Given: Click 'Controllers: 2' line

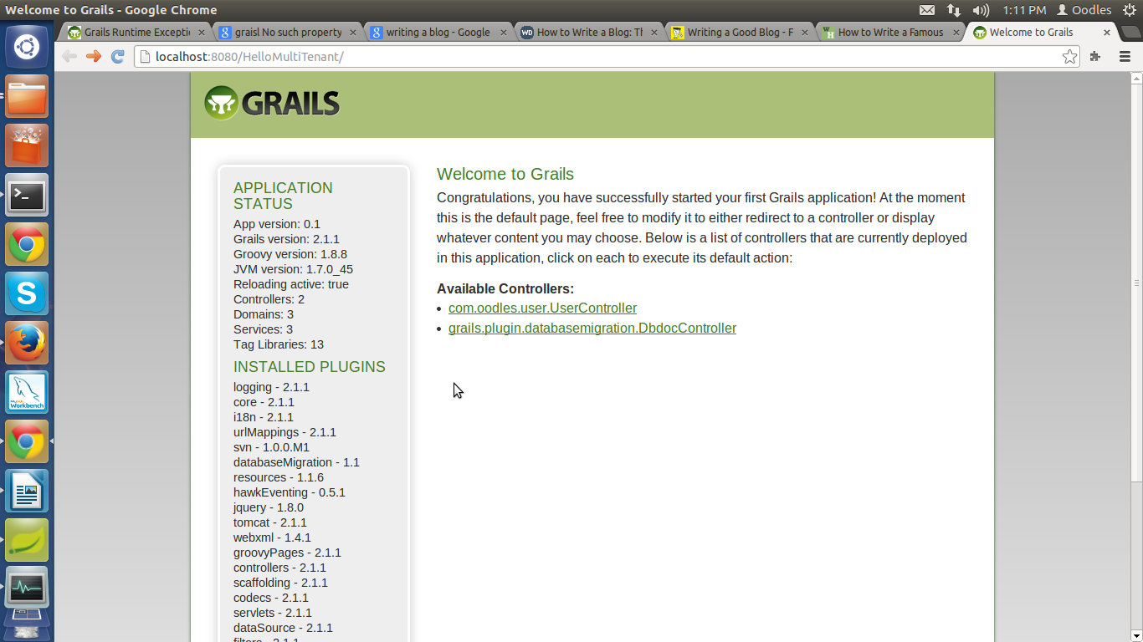Looking at the screenshot, I should (x=269, y=299).
